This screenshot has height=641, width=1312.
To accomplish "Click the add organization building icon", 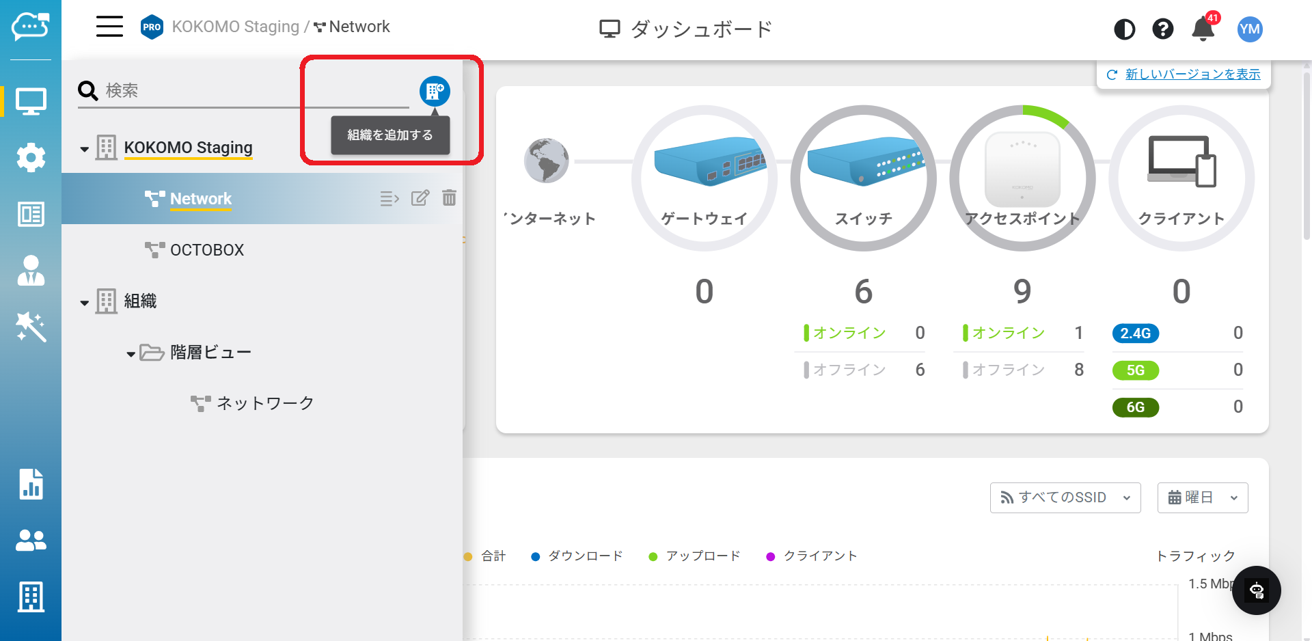I will click(x=435, y=91).
